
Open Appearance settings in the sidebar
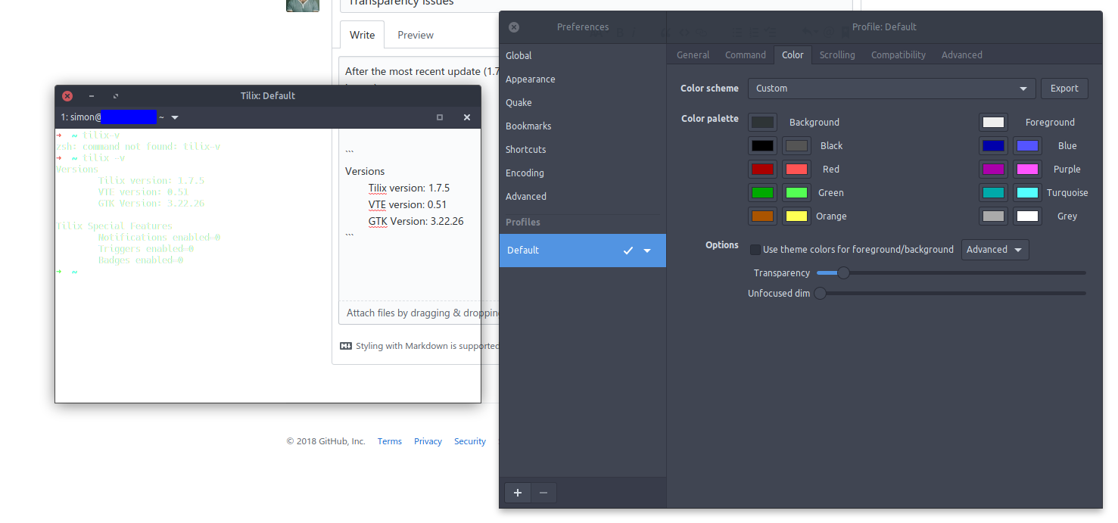click(530, 79)
